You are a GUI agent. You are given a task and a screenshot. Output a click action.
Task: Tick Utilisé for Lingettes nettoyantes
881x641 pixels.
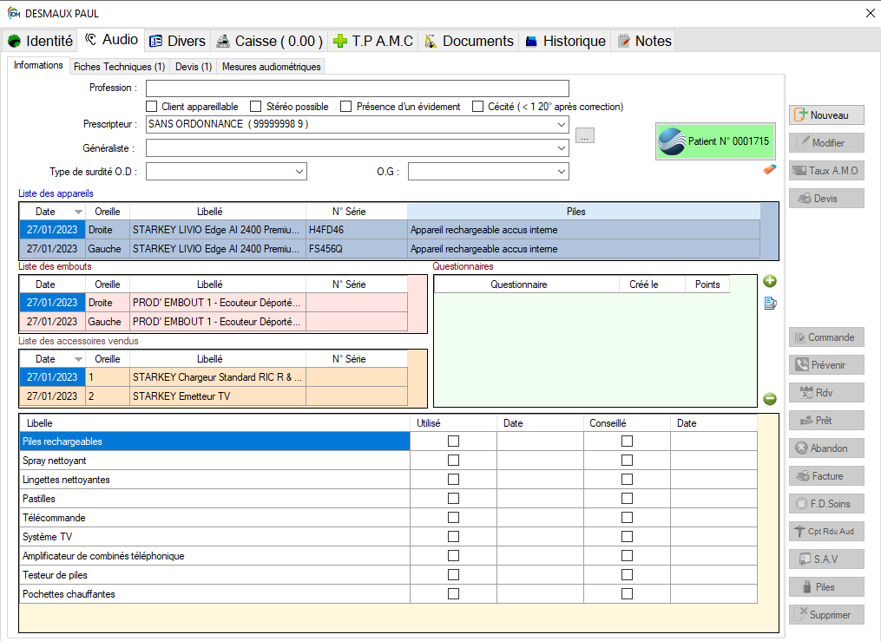point(453,480)
